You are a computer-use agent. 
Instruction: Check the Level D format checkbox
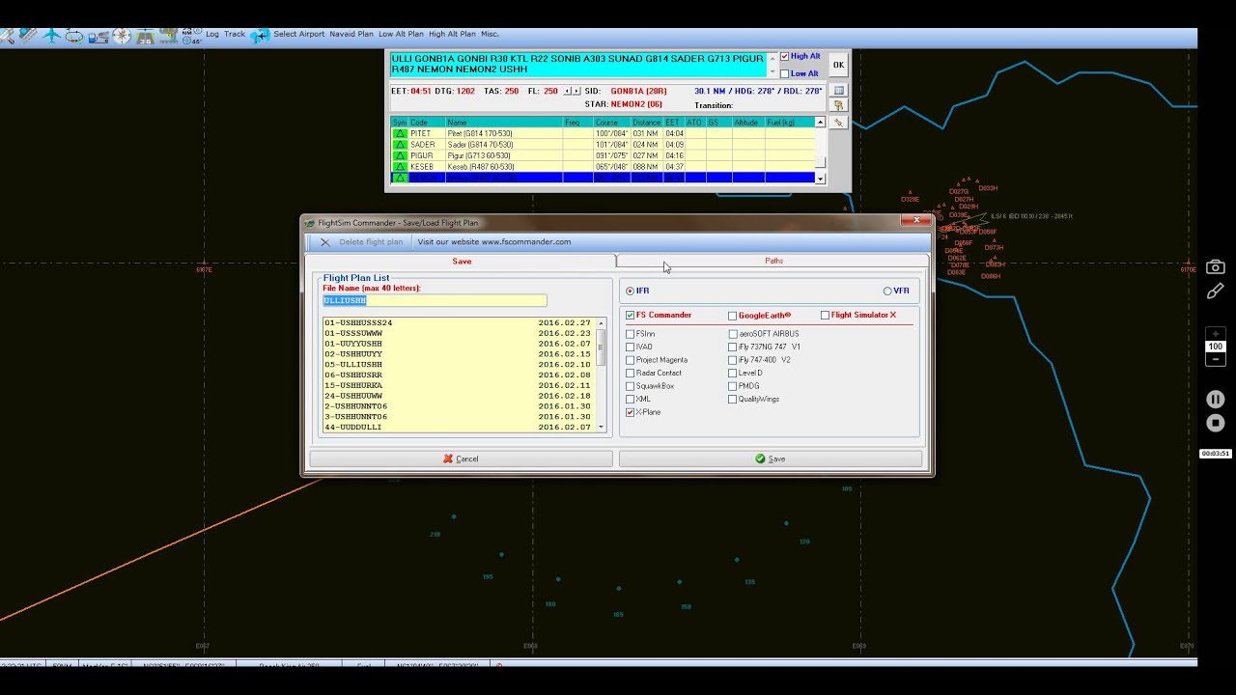(732, 373)
